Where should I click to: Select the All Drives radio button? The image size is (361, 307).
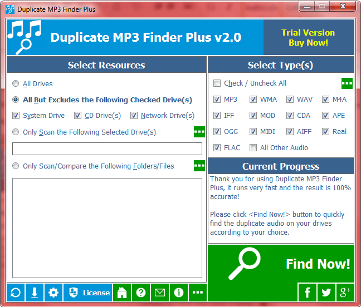click(x=16, y=83)
